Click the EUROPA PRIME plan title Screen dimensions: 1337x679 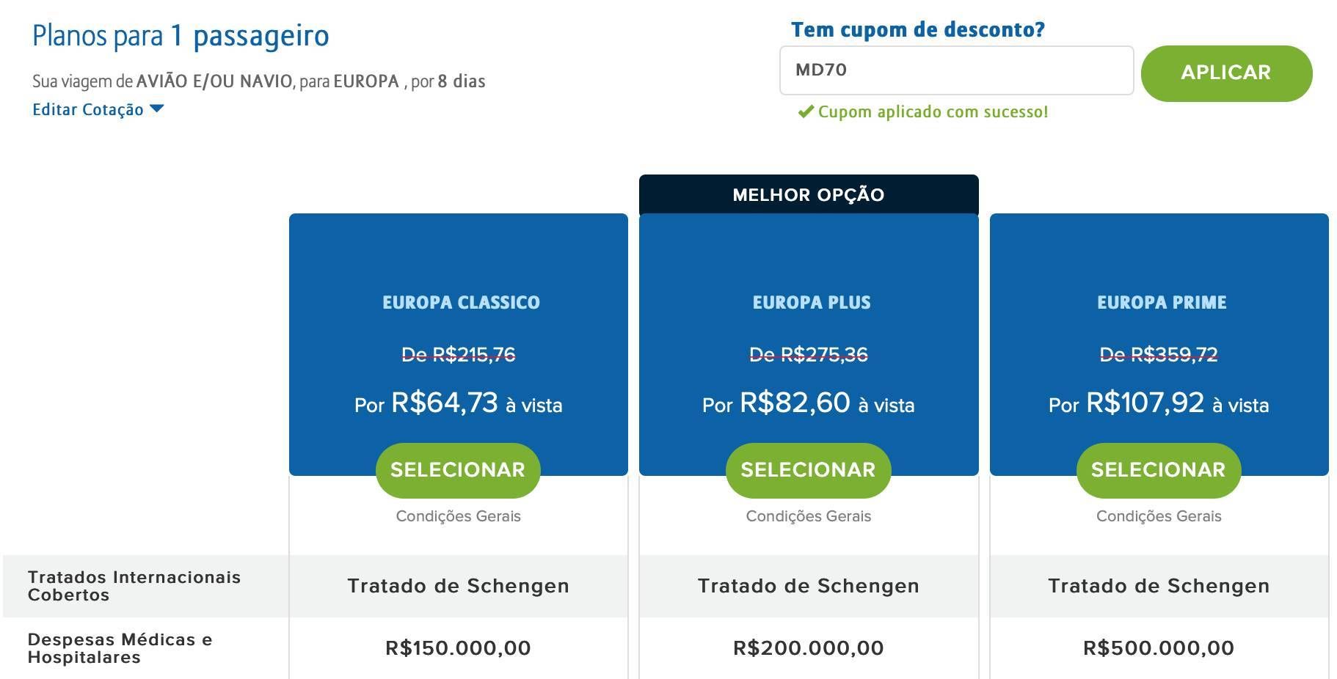[x=1162, y=302]
